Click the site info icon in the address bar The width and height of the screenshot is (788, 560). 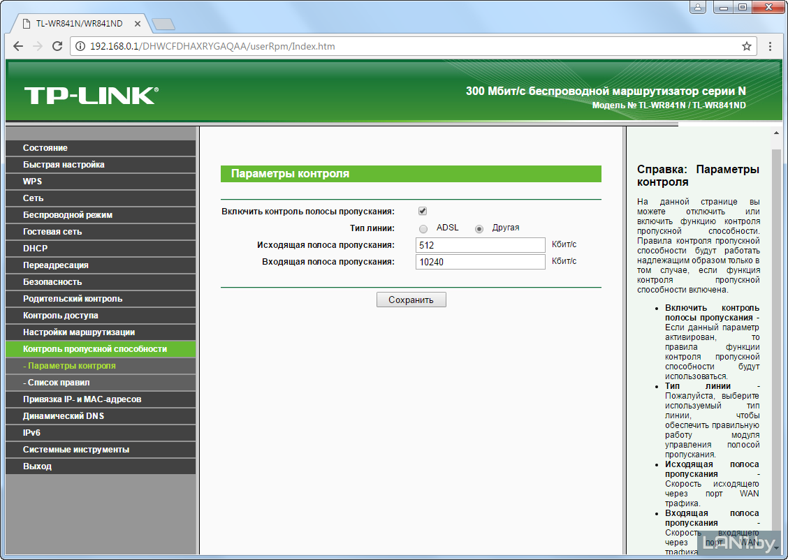pyautogui.click(x=80, y=46)
